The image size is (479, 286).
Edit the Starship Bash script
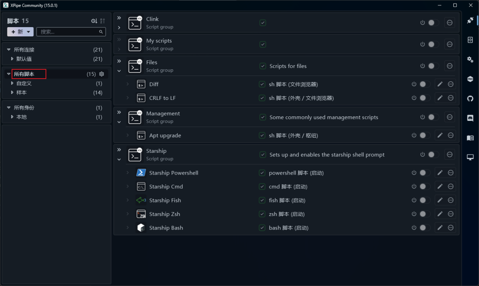pos(440,227)
